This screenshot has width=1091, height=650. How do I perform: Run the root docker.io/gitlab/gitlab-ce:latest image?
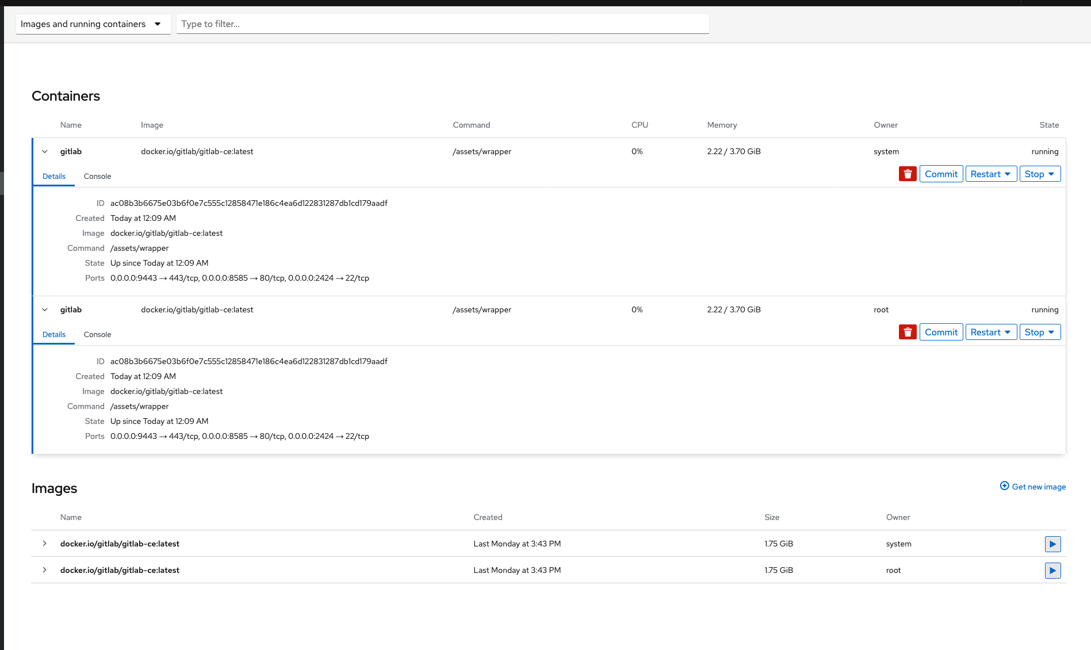[x=1053, y=570]
